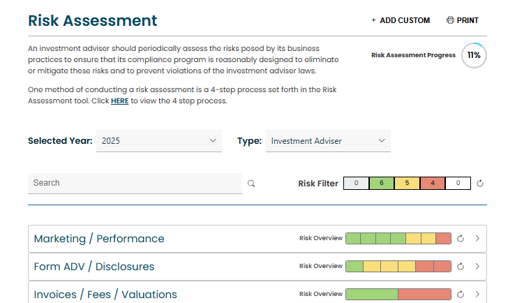The width and height of the screenshot is (508, 303).
Task: Toggle the green risk filter showing 6
Action: coord(381,184)
